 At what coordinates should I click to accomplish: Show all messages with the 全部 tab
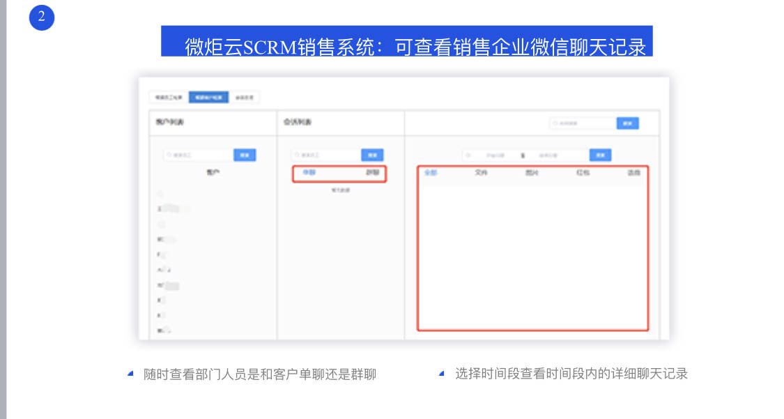[430, 173]
